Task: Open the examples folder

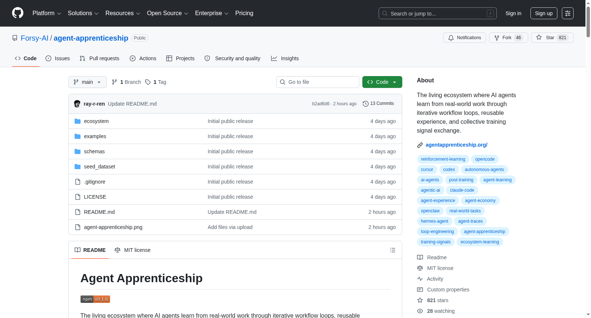Action: point(95,136)
